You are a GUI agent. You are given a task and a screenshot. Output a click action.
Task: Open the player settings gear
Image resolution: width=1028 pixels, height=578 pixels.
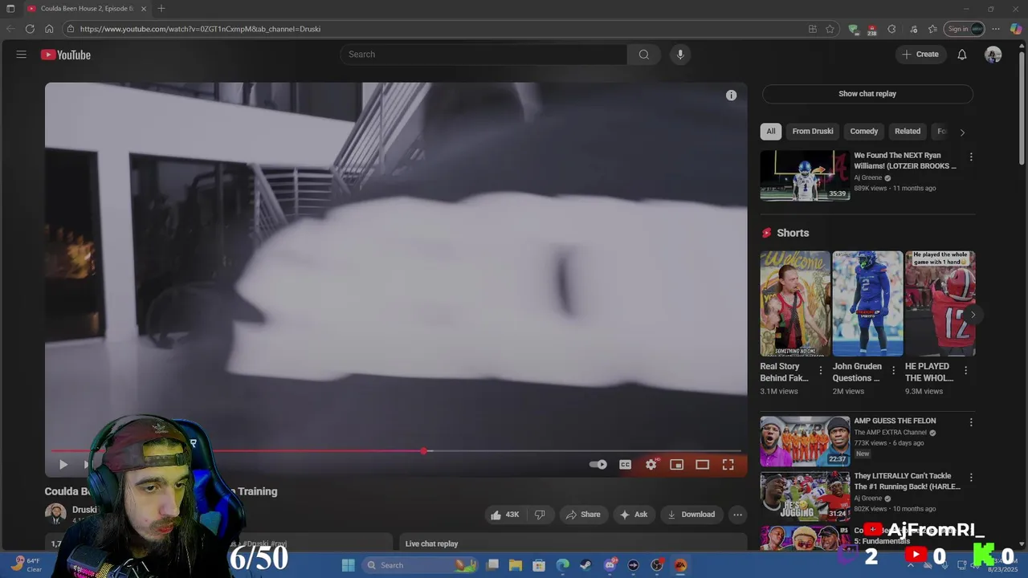click(651, 465)
